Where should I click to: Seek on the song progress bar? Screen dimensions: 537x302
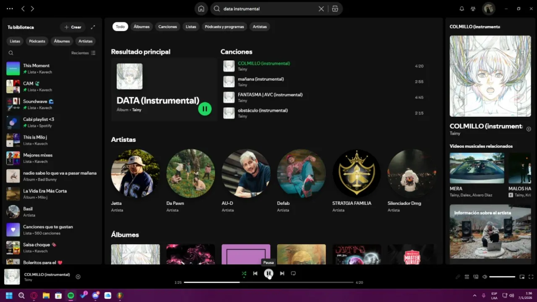(x=268, y=282)
